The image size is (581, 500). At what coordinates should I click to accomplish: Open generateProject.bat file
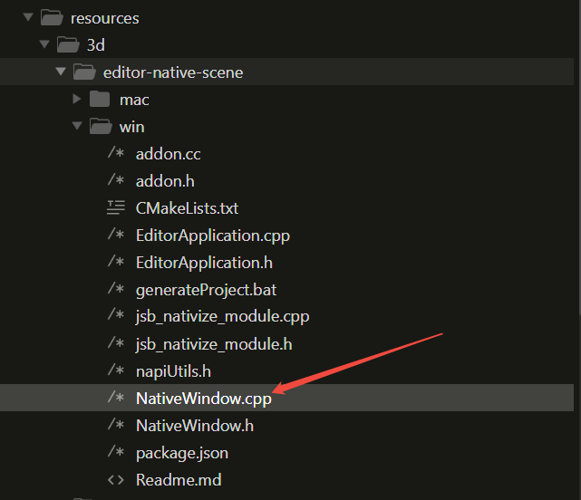click(206, 290)
